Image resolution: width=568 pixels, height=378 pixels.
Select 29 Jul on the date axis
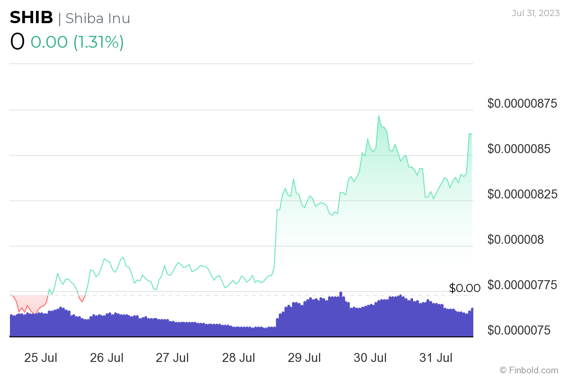pyautogui.click(x=305, y=358)
